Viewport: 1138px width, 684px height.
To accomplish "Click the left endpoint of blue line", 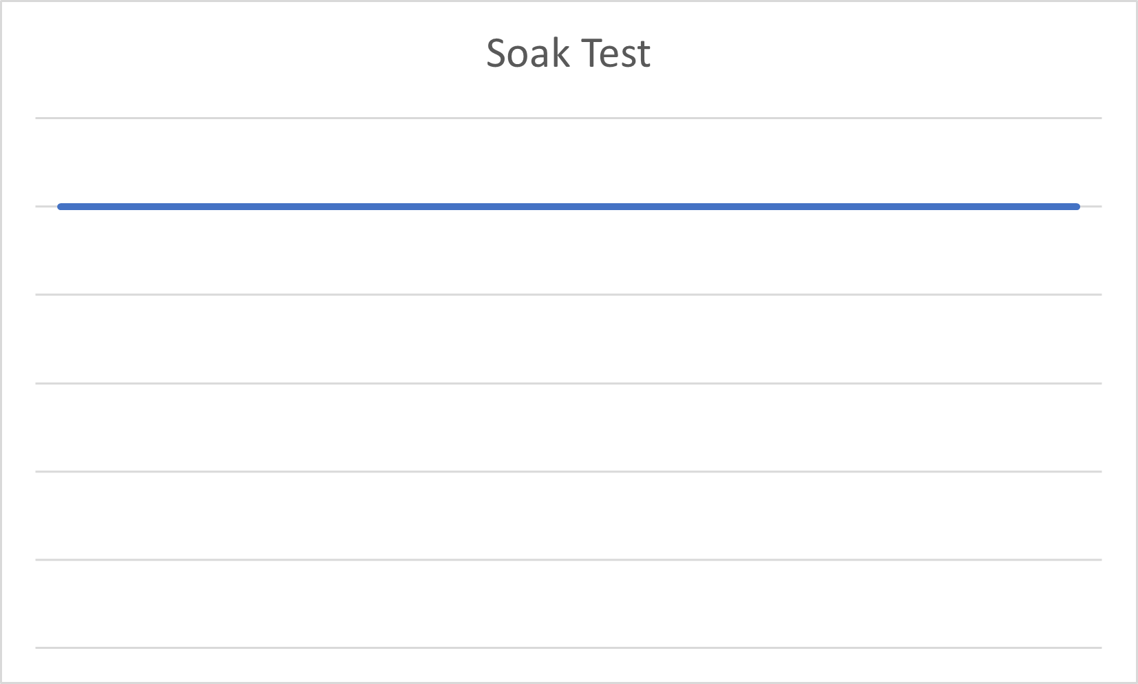I will [x=61, y=207].
